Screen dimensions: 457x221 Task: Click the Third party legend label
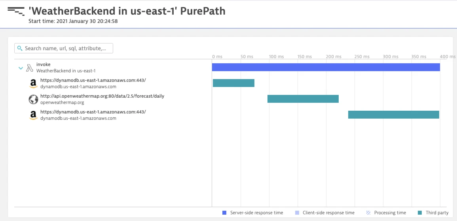point(437,213)
